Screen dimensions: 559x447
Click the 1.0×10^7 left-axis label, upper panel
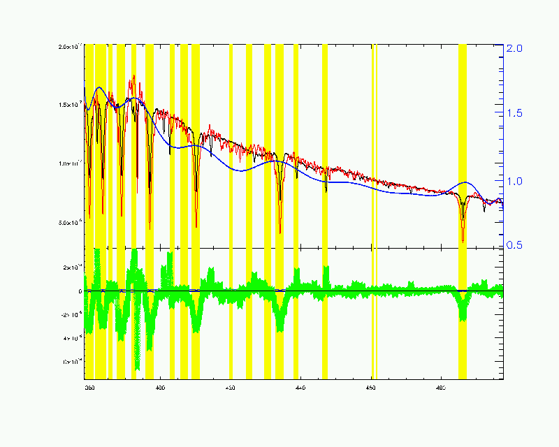click(x=71, y=163)
